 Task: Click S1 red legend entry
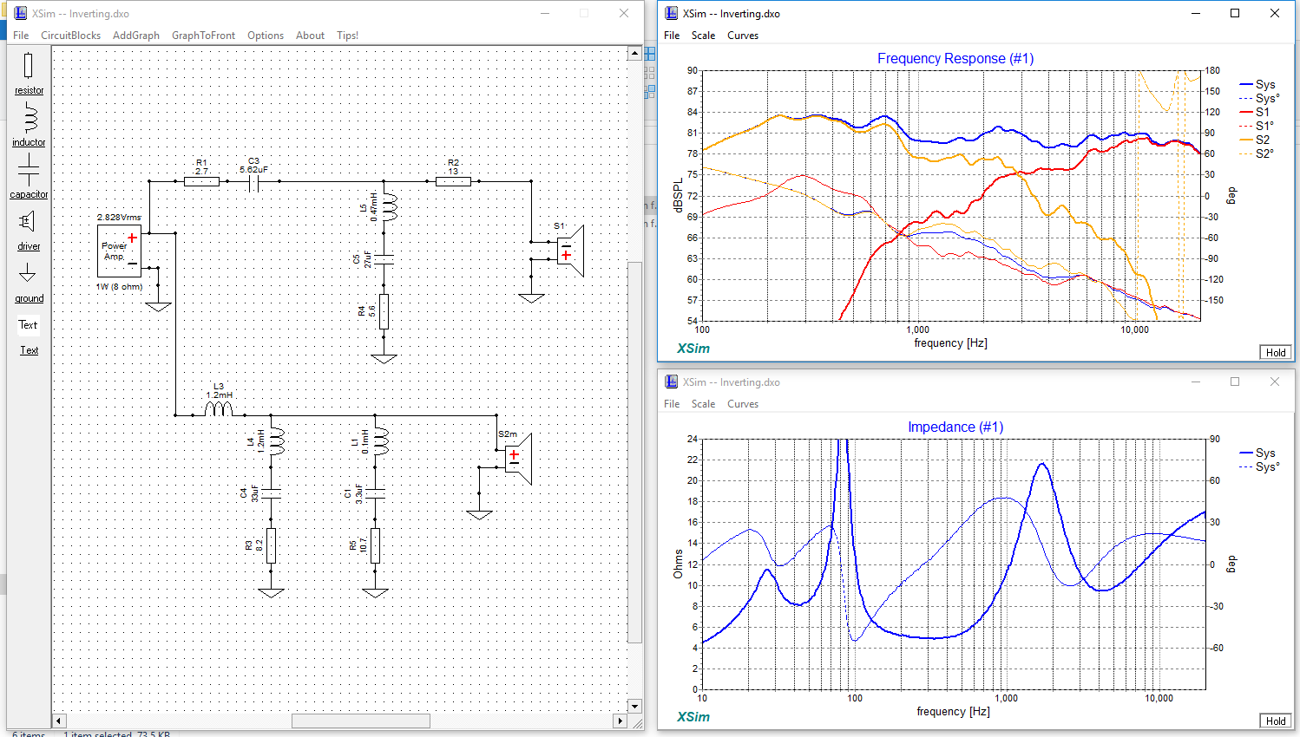point(1255,112)
